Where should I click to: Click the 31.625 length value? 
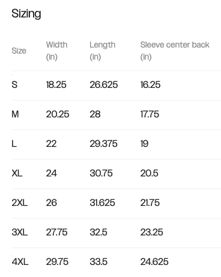pyautogui.click(x=102, y=203)
